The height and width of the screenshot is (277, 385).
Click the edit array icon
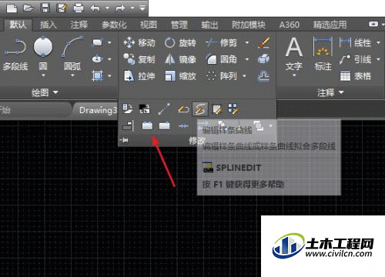click(233, 108)
